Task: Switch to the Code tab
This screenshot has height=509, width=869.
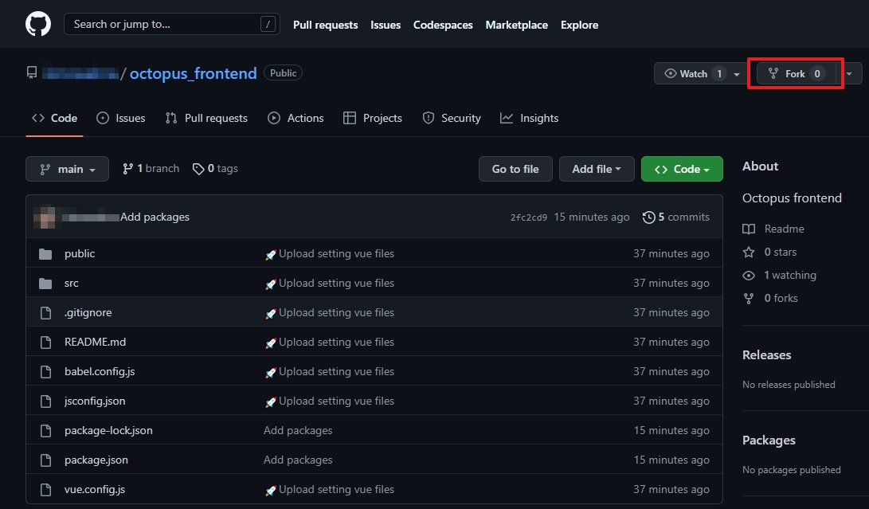Action: (x=54, y=118)
